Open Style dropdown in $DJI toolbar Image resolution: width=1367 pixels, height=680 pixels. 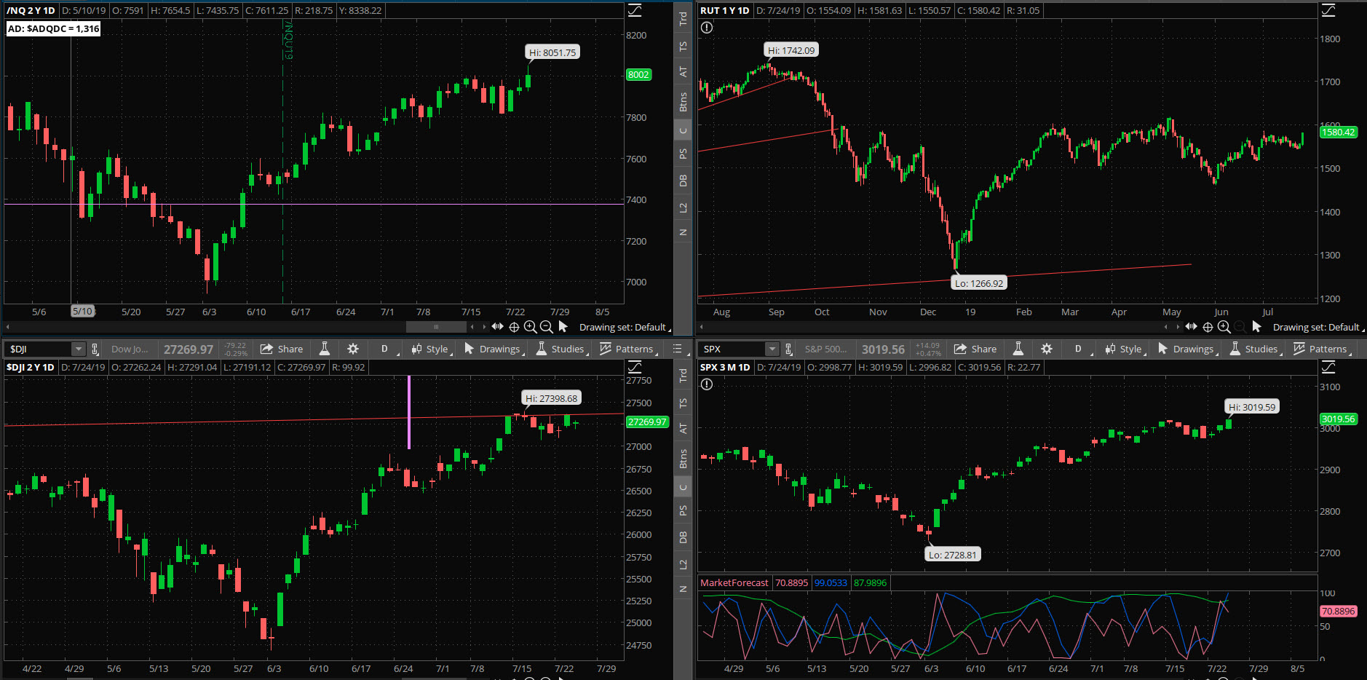point(432,349)
